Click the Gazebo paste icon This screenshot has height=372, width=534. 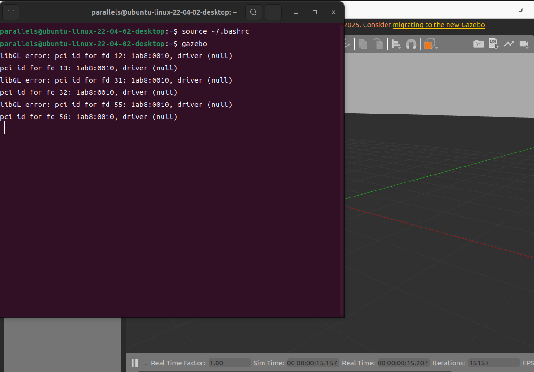pos(378,44)
